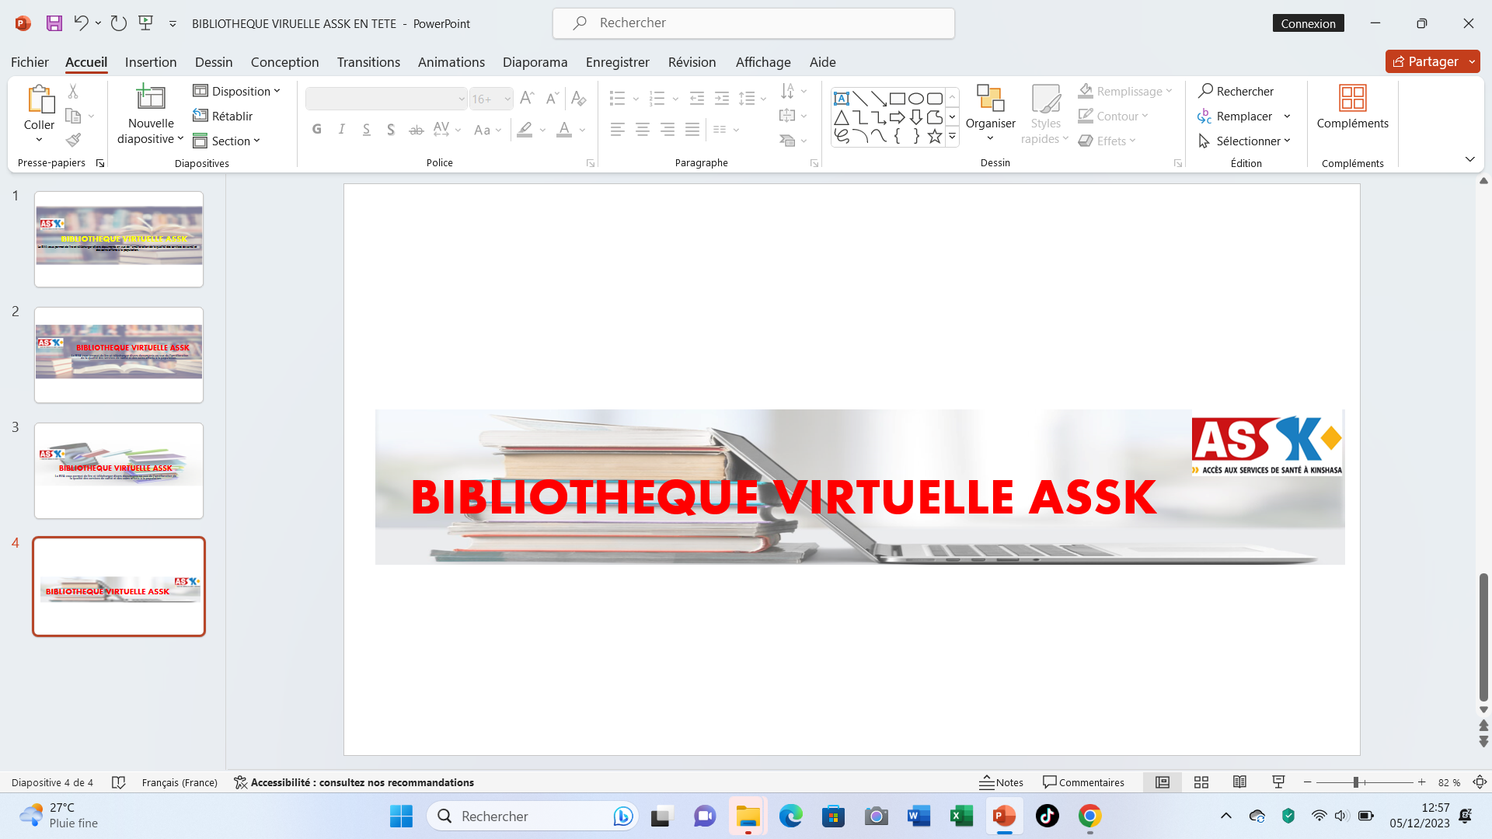Open the font size dropdown
The height and width of the screenshot is (839, 1492).
click(x=507, y=99)
